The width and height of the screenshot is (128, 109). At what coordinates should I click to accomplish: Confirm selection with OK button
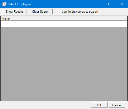pyautogui.click(x=99, y=105)
